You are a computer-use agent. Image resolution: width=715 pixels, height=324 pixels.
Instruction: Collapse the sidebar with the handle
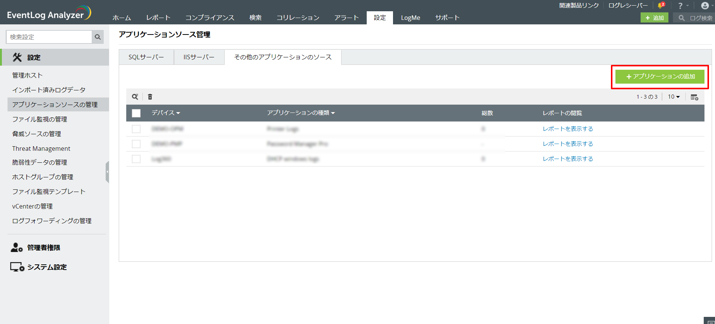[107, 172]
